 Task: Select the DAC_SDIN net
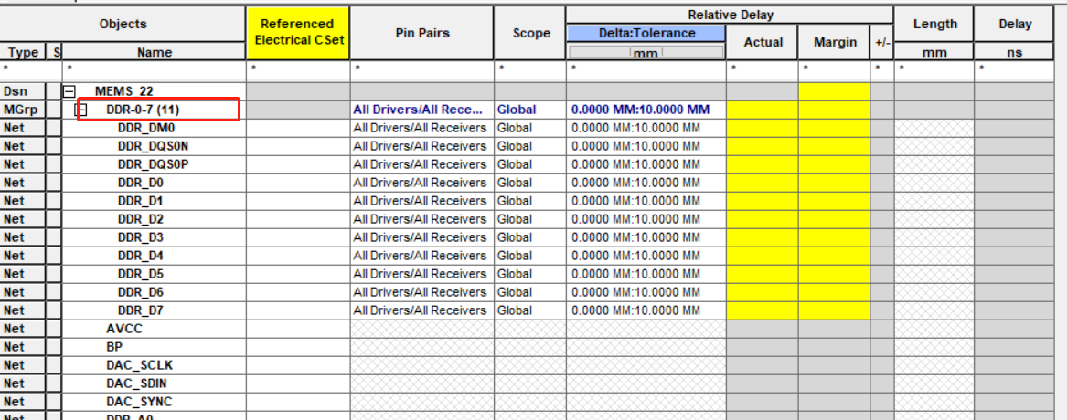[x=134, y=383]
